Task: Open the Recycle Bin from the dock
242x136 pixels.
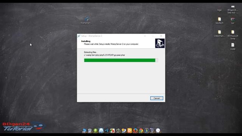Action: tap(90, 130)
